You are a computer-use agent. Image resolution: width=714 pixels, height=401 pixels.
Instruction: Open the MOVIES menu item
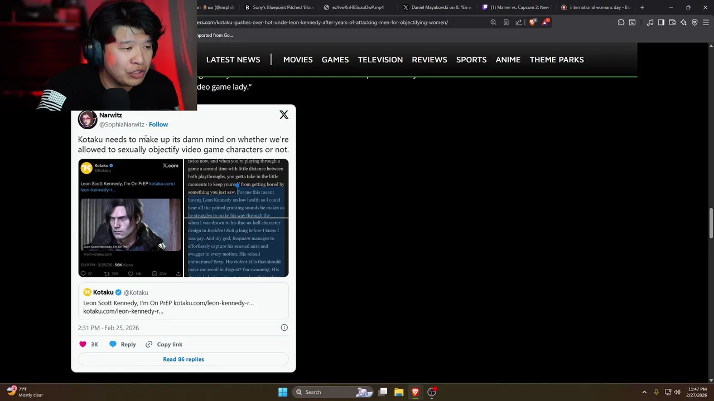point(298,60)
